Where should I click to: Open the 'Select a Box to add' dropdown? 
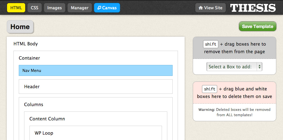point(234,67)
